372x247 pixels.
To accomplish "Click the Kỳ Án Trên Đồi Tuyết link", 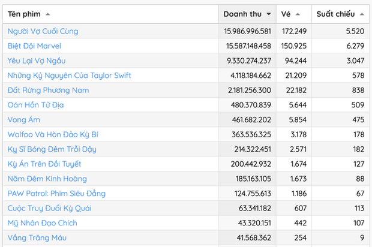I will [44, 164].
